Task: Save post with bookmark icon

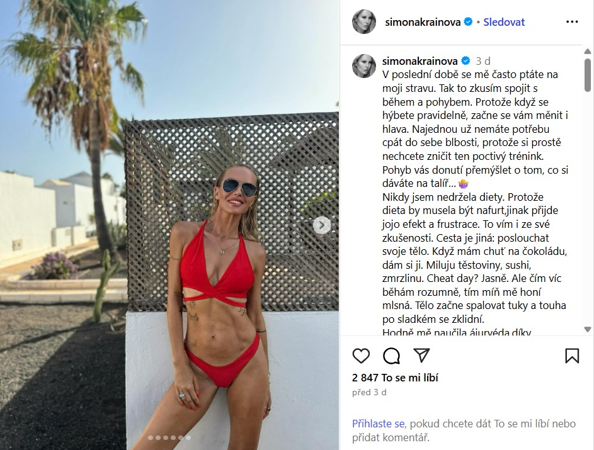Action: (572, 356)
